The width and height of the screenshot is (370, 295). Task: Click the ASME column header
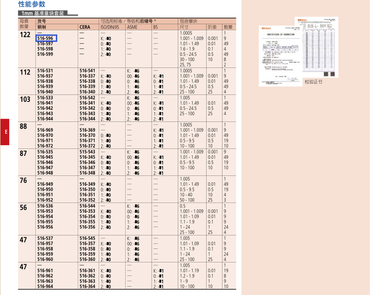132,27
